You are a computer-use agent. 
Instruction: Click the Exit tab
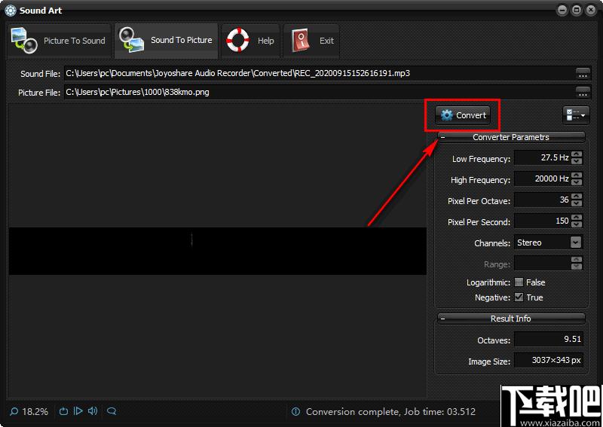pyautogui.click(x=311, y=41)
